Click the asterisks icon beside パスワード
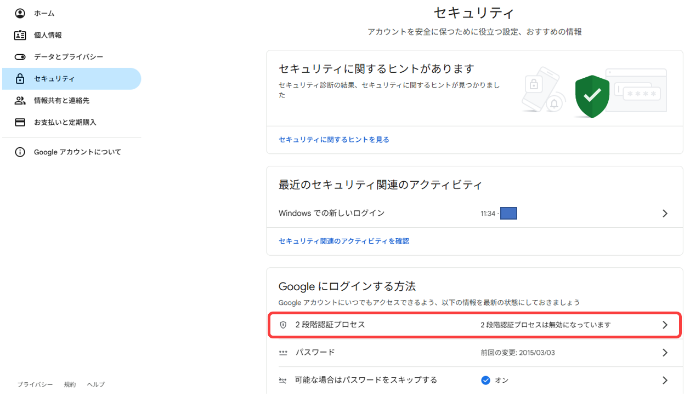This screenshot has height=403, width=690. pos(283,353)
